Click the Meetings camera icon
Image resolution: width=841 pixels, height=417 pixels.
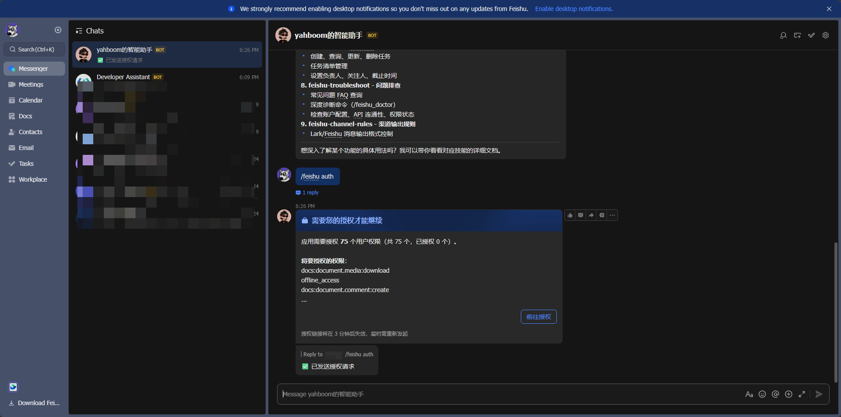click(x=12, y=84)
